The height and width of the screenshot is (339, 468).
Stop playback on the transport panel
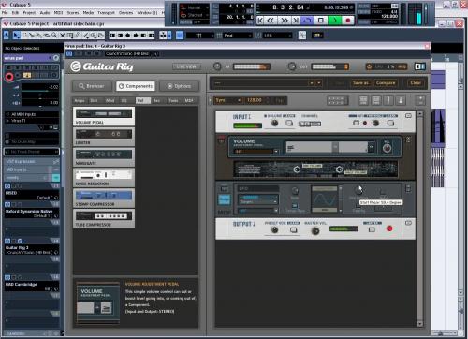pyautogui.click(x=321, y=21)
